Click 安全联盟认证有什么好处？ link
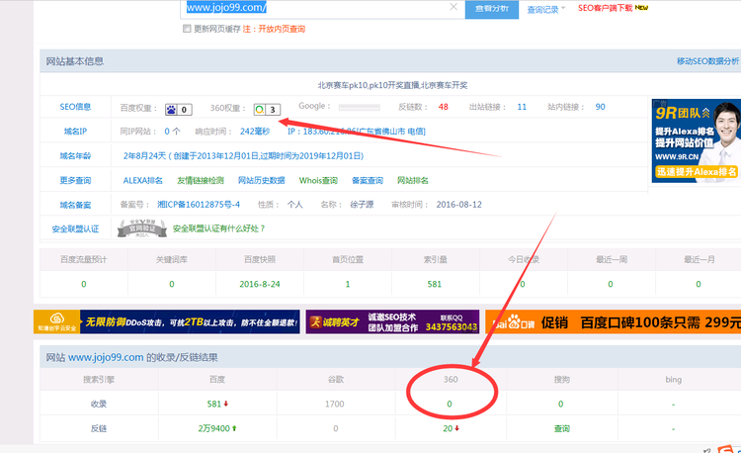The image size is (741, 453). pos(218,228)
